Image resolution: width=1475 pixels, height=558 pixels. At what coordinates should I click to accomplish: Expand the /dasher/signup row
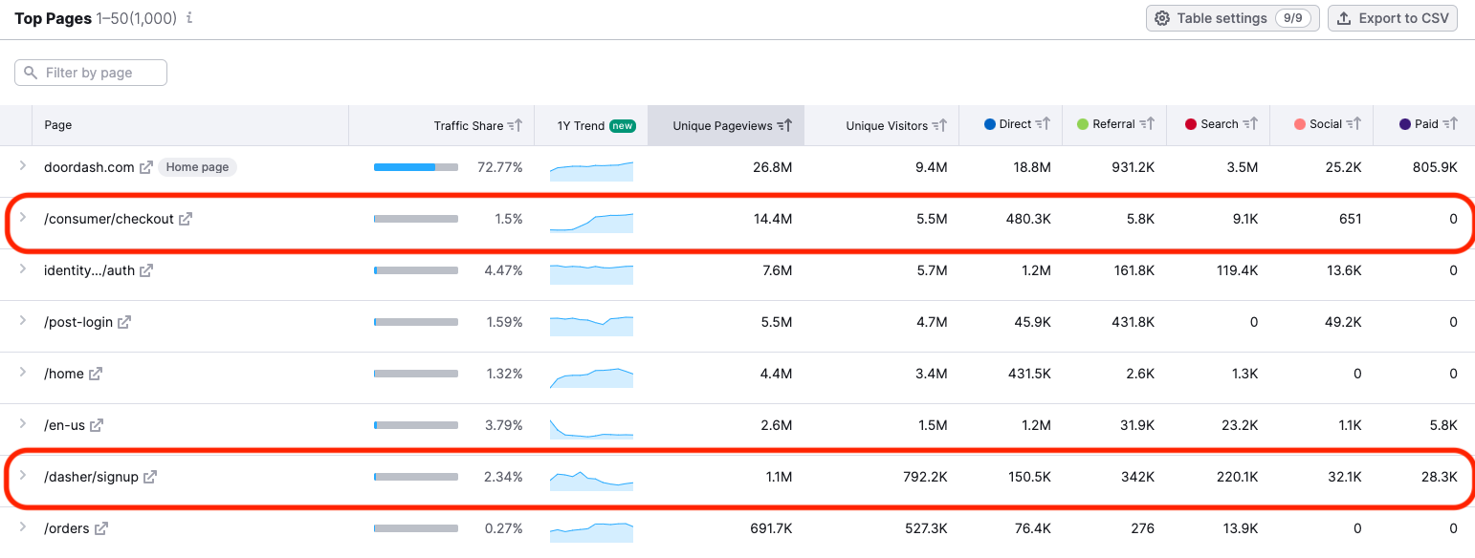[x=23, y=476]
